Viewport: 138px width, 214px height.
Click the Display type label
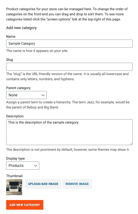coord(16,159)
